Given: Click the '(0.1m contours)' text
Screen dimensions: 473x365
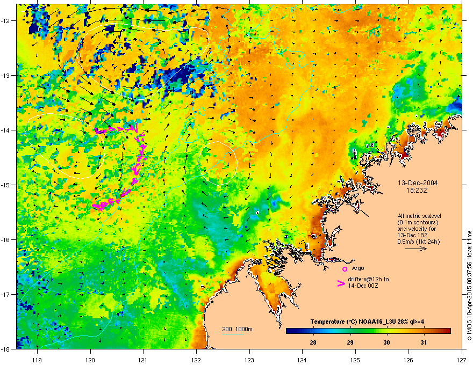Looking at the screenshot, I should pos(418,223).
